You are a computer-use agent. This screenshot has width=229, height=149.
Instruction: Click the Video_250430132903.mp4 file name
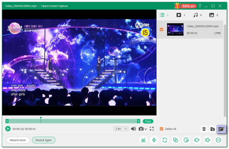(x=203, y=26)
